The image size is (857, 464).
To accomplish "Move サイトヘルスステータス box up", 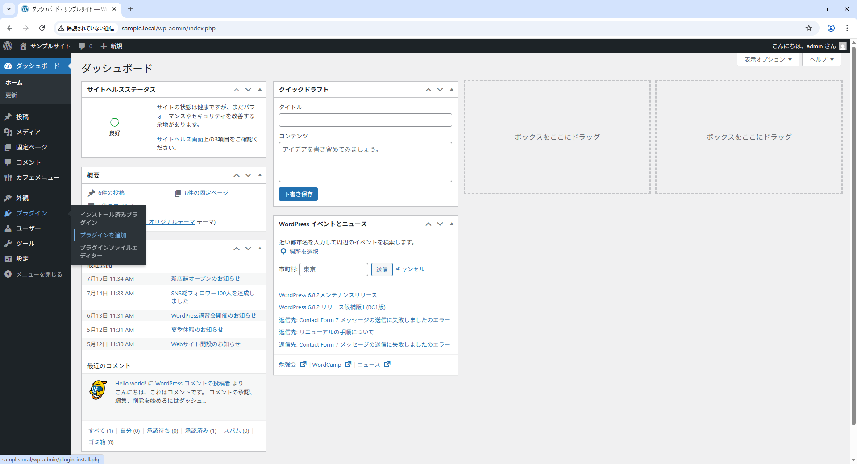I will click(x=237, y=90).
